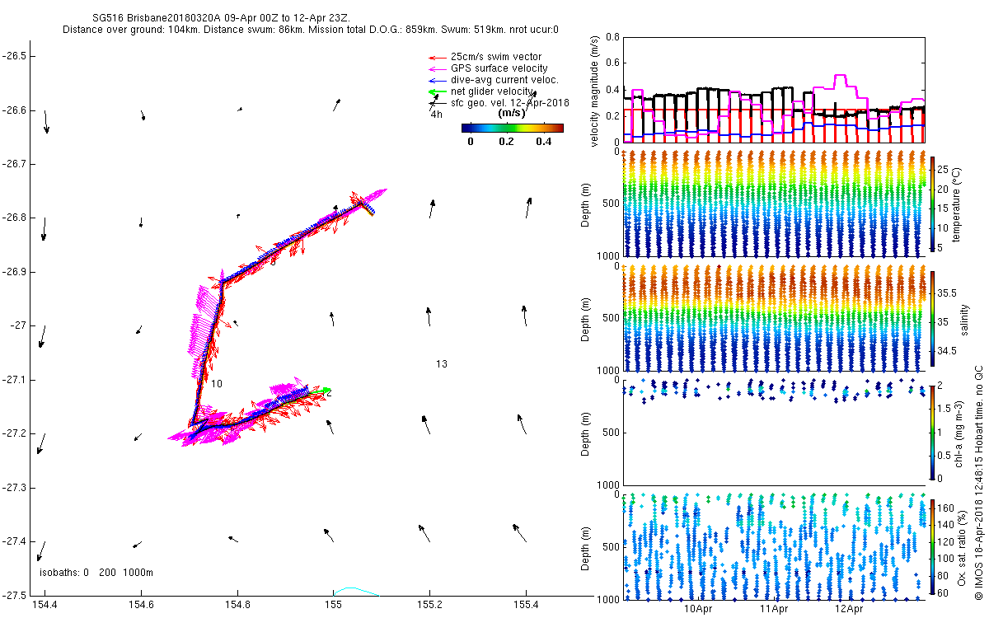Click the IMOS copyright timestamp text

980,481
